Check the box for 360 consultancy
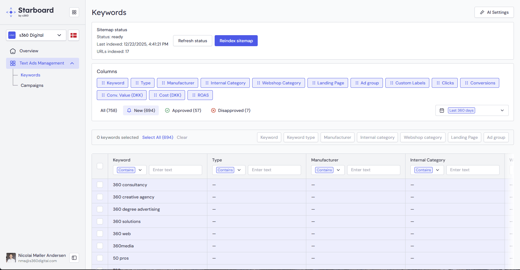520x270 pixels. (100, 185)
